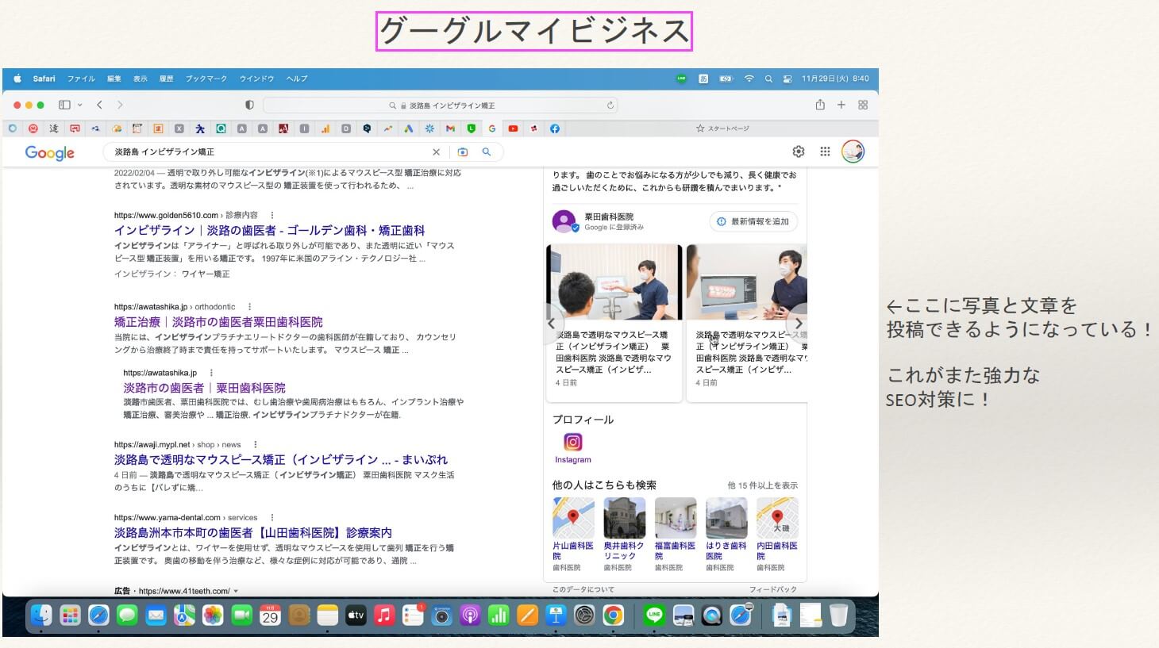Reload the page with the refresh icon
Viewport: 1159px width, 648px height.
(x=610, y=105)
